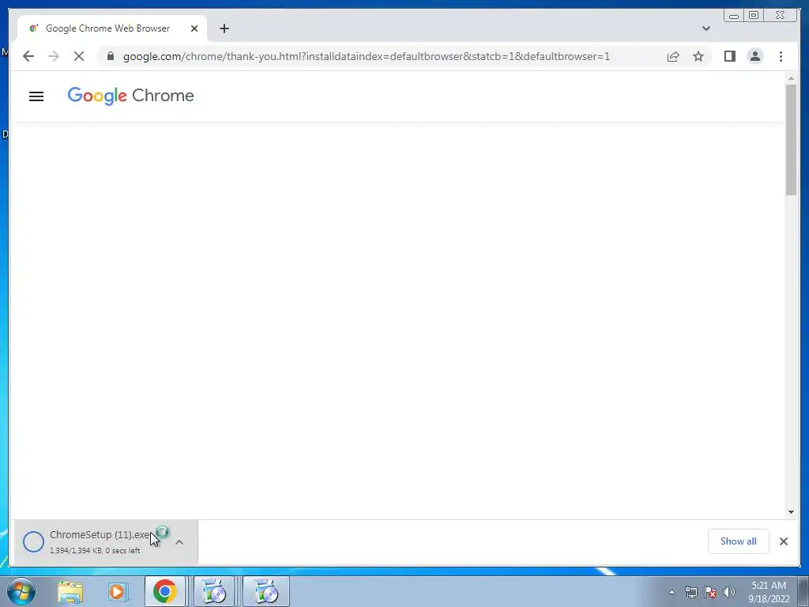Share this page icon in address bar

673,56
